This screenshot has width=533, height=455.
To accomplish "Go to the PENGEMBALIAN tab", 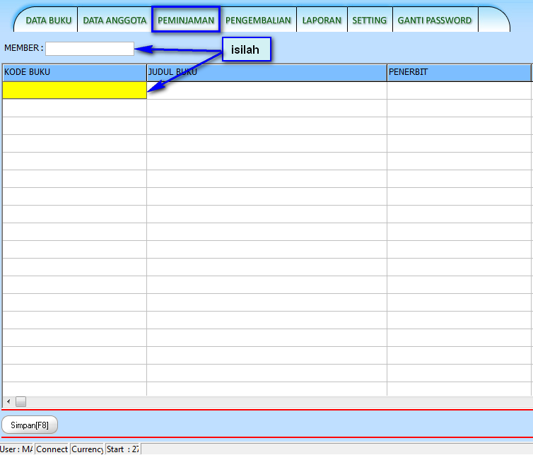I will 258,20.
